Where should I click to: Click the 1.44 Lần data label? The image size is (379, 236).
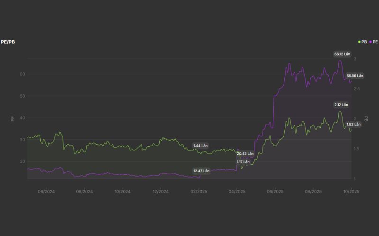tap(200, 146)
